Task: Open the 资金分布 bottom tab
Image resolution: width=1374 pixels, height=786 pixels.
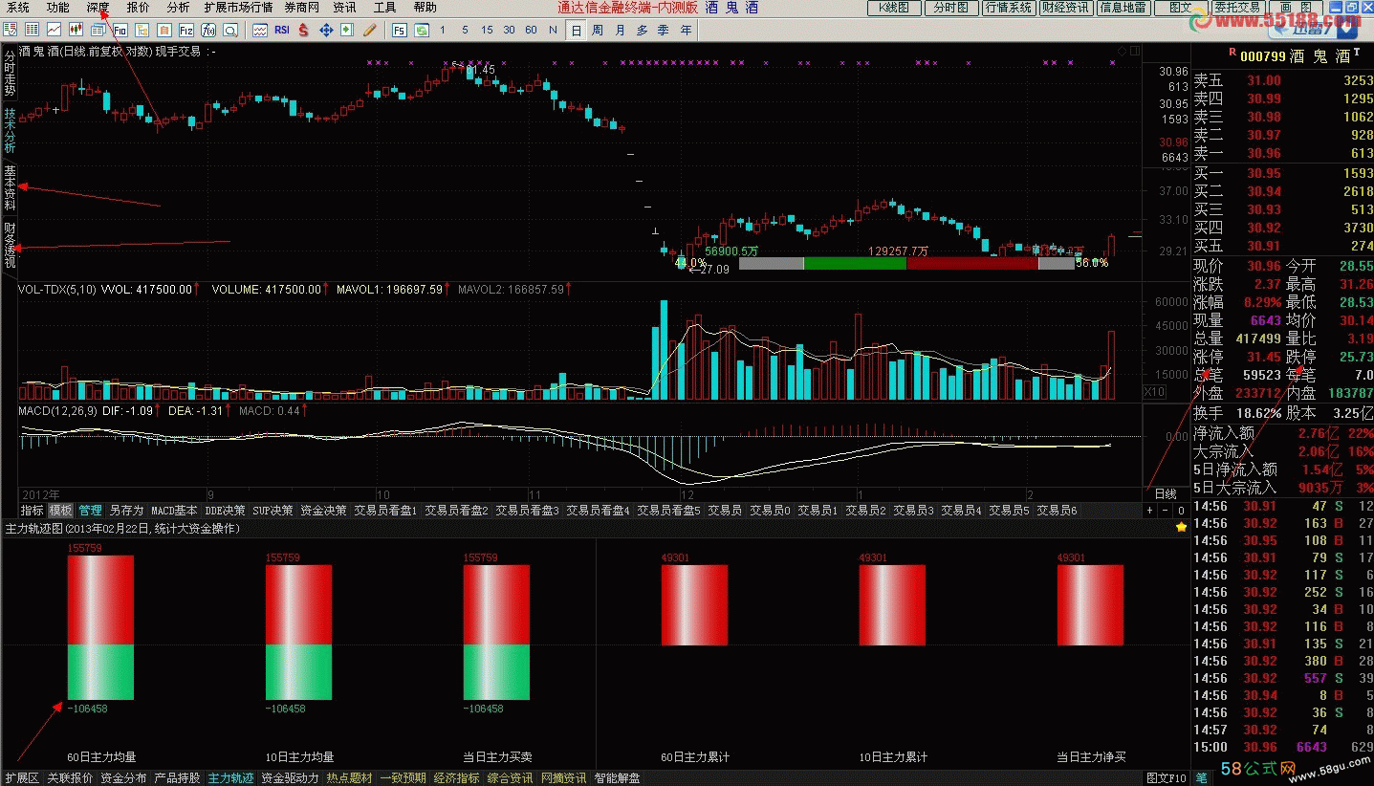Action: 123,778
